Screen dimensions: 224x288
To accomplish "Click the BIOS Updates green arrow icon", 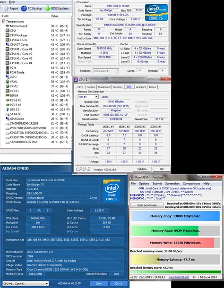I will click(x=47, y=8).
